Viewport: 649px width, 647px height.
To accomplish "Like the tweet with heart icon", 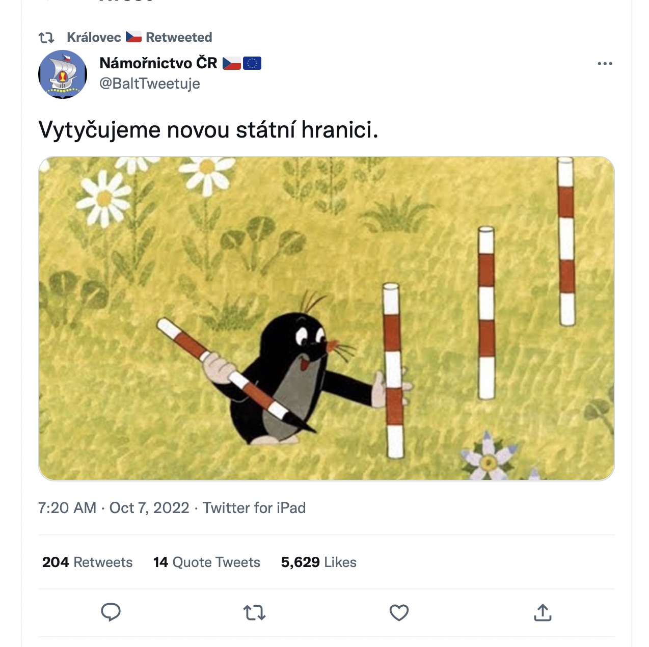I will click(x=399, y=612).
